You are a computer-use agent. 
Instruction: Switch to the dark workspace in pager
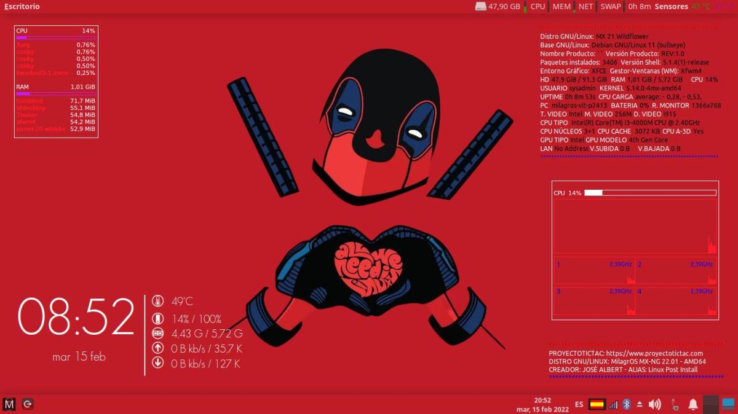[x=711, y=404]
